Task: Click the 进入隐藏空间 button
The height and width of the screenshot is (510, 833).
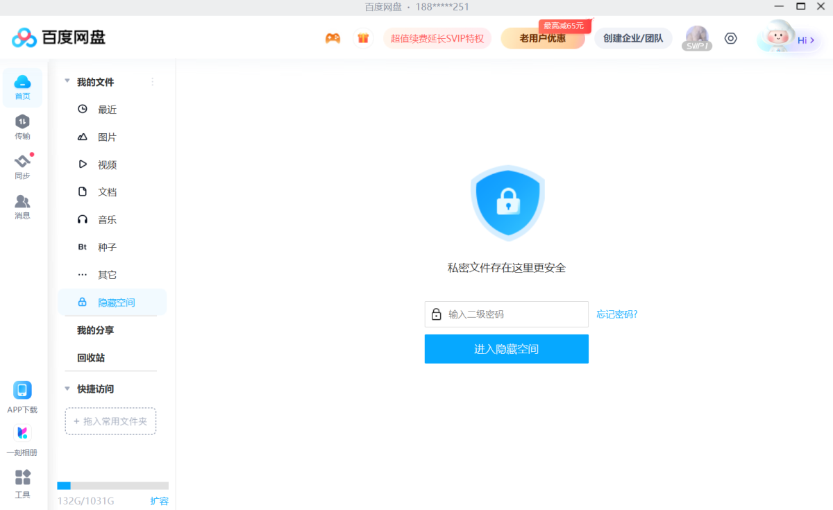Action: tap(506, 349)
